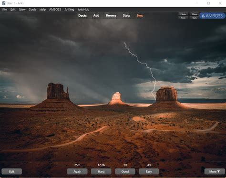Open the AnKing menu
Viewport: 226px width, 178px height.
(69, 10)
